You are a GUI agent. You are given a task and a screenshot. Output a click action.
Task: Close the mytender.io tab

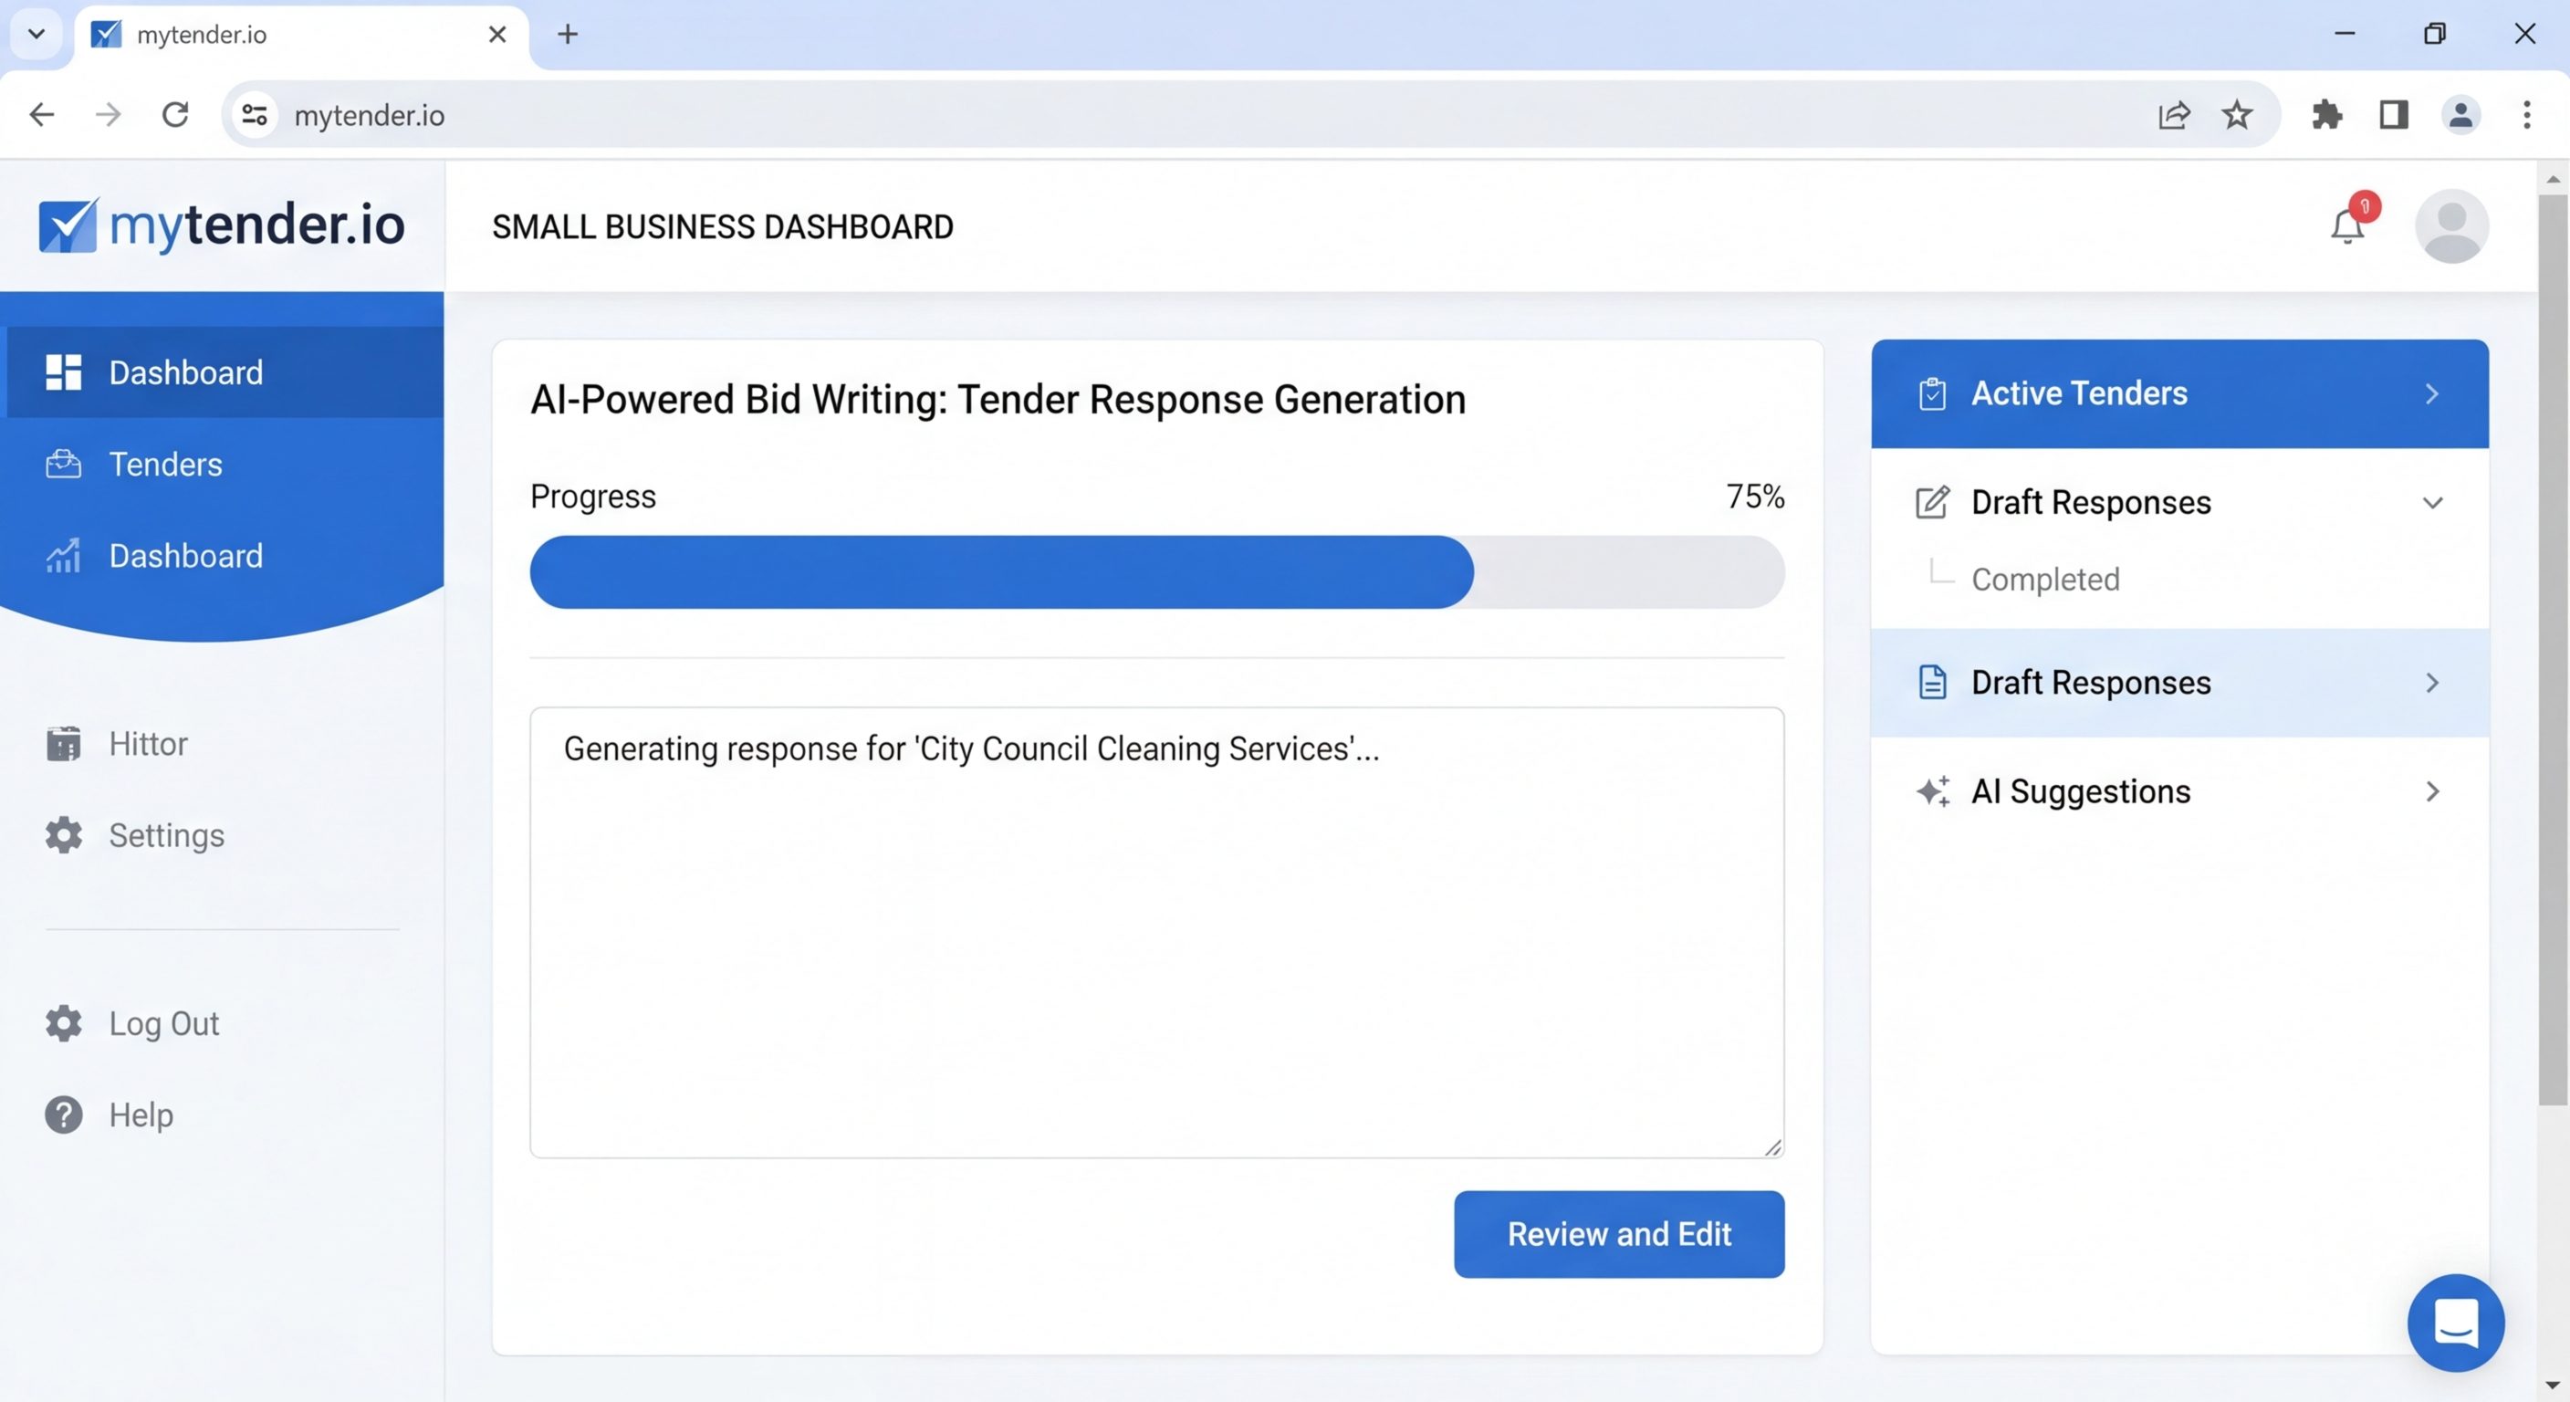[x=496, y=34]
